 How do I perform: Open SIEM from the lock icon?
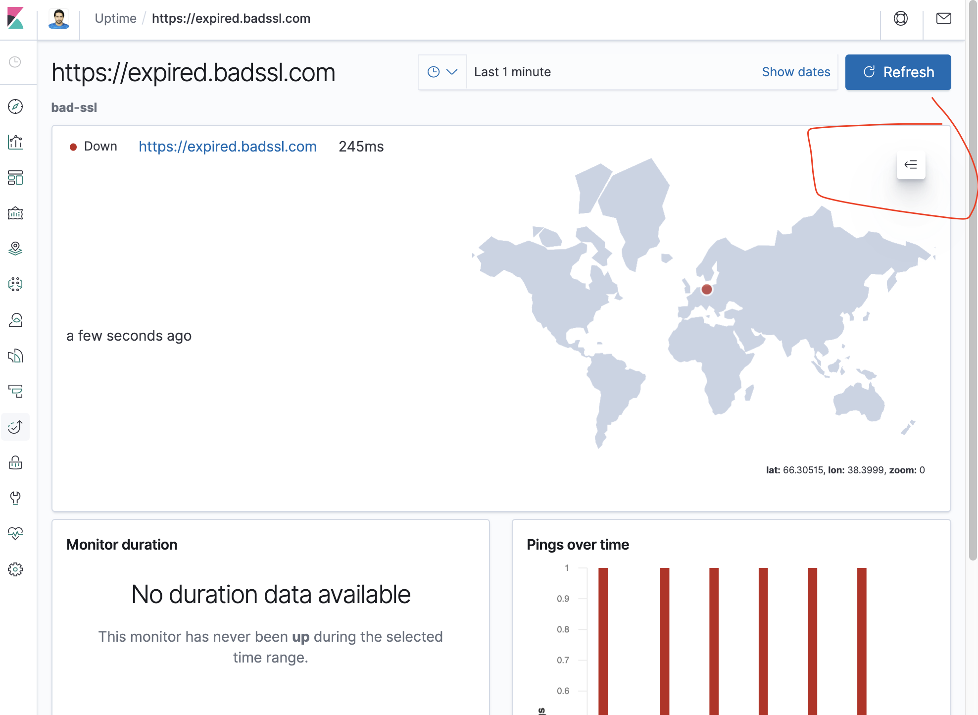tap(15, 462)
